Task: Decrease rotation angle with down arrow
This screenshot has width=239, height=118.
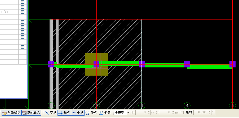Action: 210,114
